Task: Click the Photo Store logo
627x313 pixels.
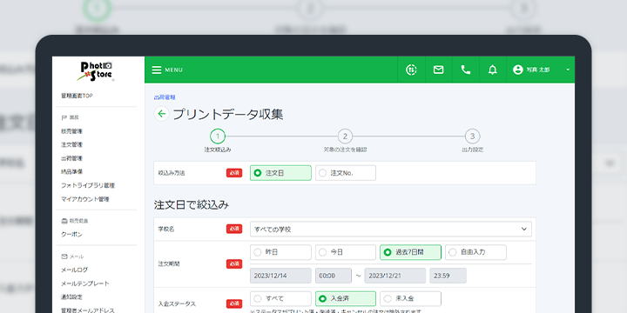Action: (x=96, y=72)
